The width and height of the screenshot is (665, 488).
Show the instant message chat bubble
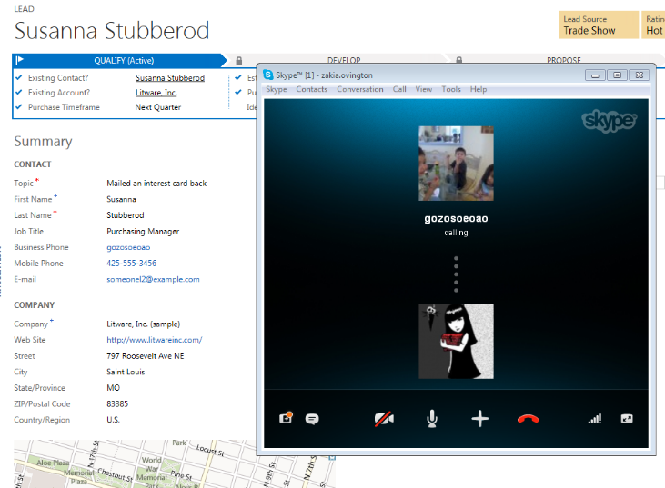point(312,419)
